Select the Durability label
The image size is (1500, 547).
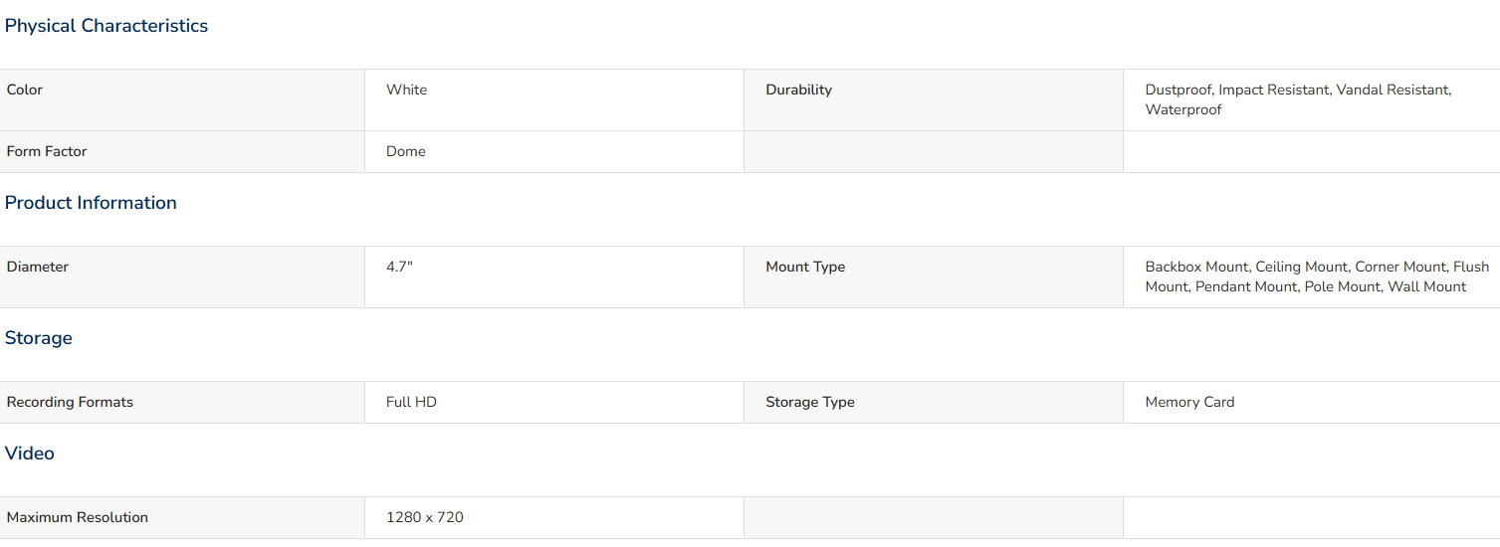798,90
